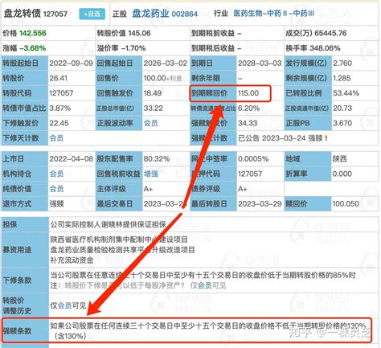This screenshot has height=348, width=381.
Task: Click the 会员 link beside 纯债价值
Action: [x=56, y=189]
